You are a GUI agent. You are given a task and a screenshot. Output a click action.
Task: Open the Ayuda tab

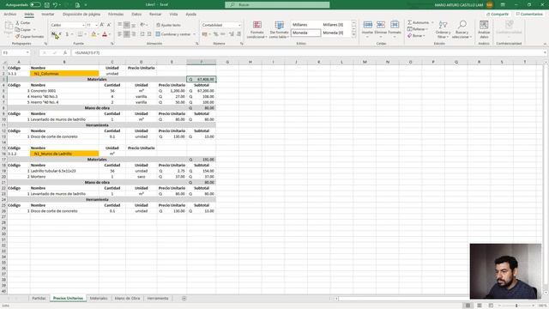190,15
